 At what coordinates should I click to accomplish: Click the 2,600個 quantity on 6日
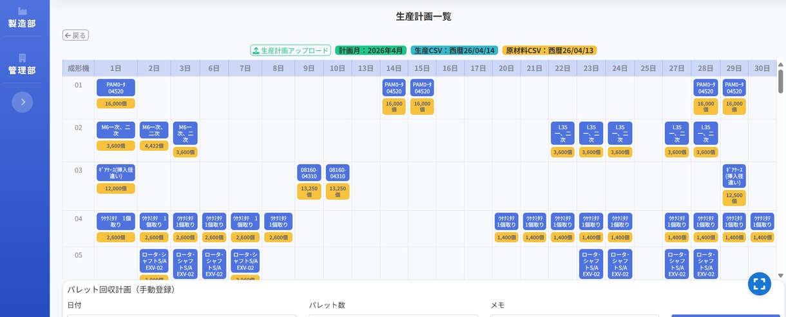pos(214,237)
